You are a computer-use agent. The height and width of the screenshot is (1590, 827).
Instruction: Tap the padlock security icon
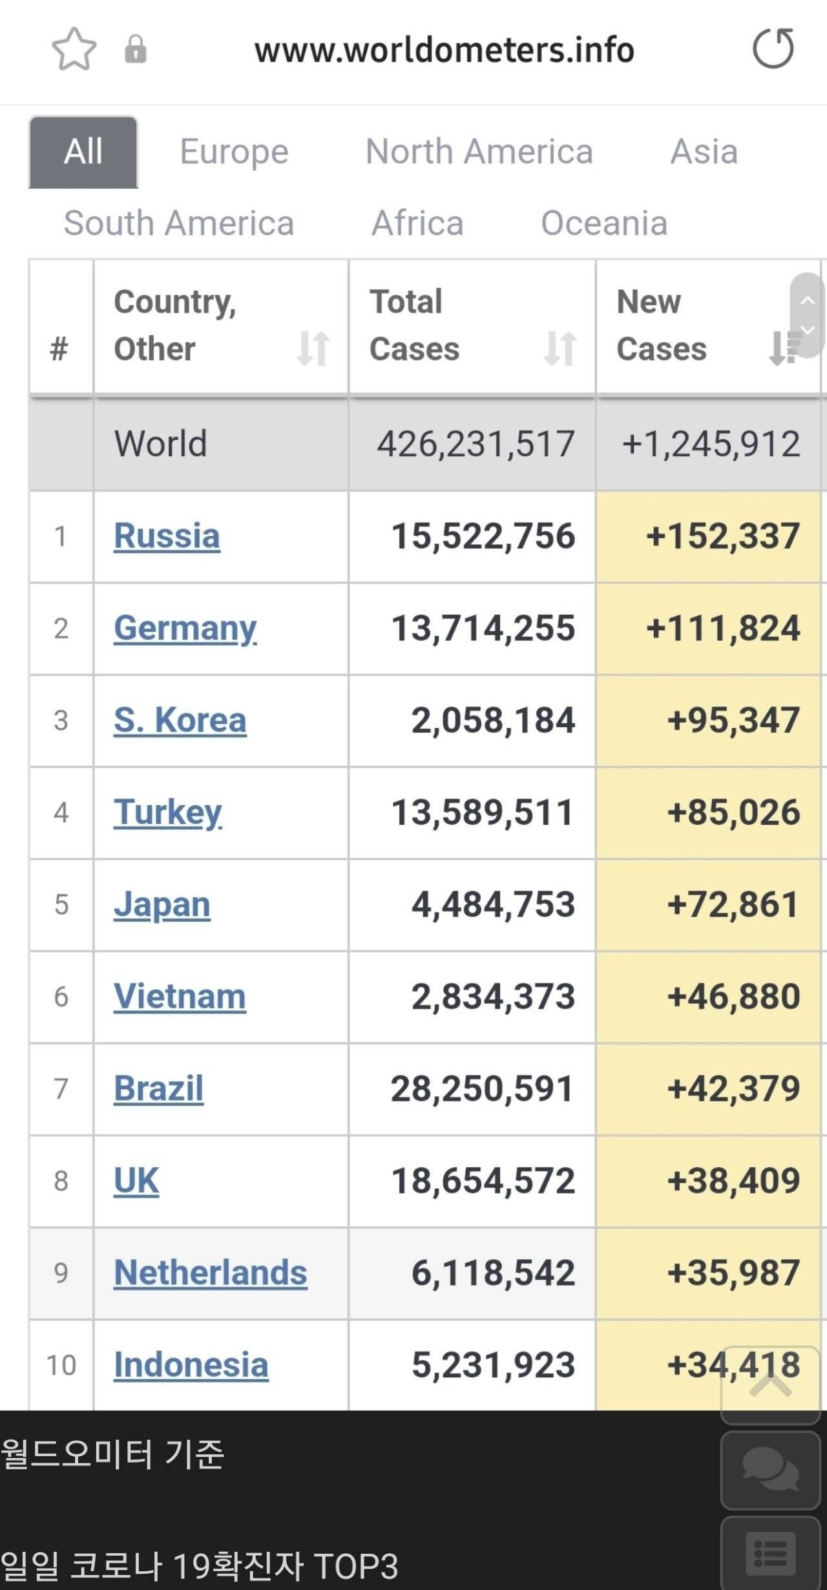[x=135, y=49]
